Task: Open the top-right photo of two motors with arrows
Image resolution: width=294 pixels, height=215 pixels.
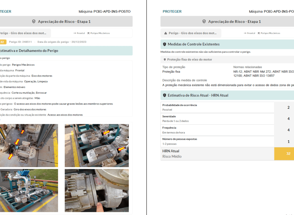Action: (x=97, y=145)
